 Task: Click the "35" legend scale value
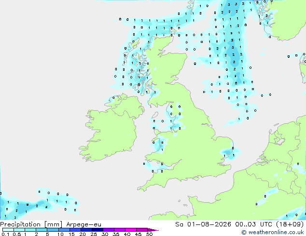(116, 234)
